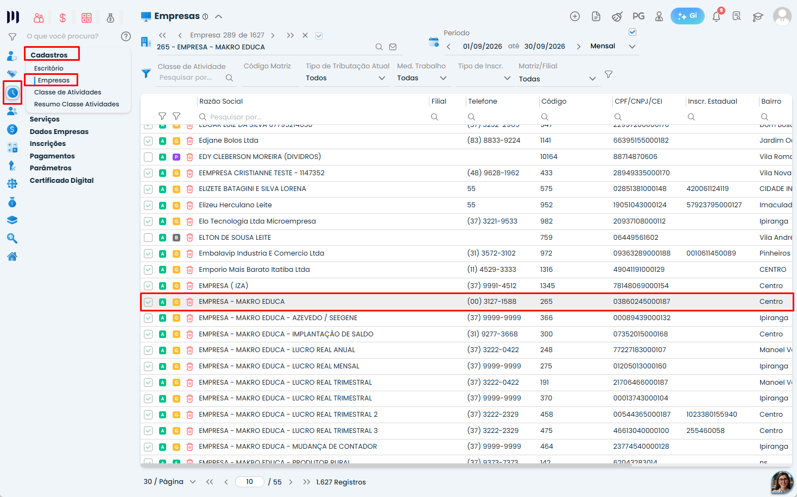797x497 pixels.
Task: Open Classe de Atividades menu item
Action: coord(68,92)
